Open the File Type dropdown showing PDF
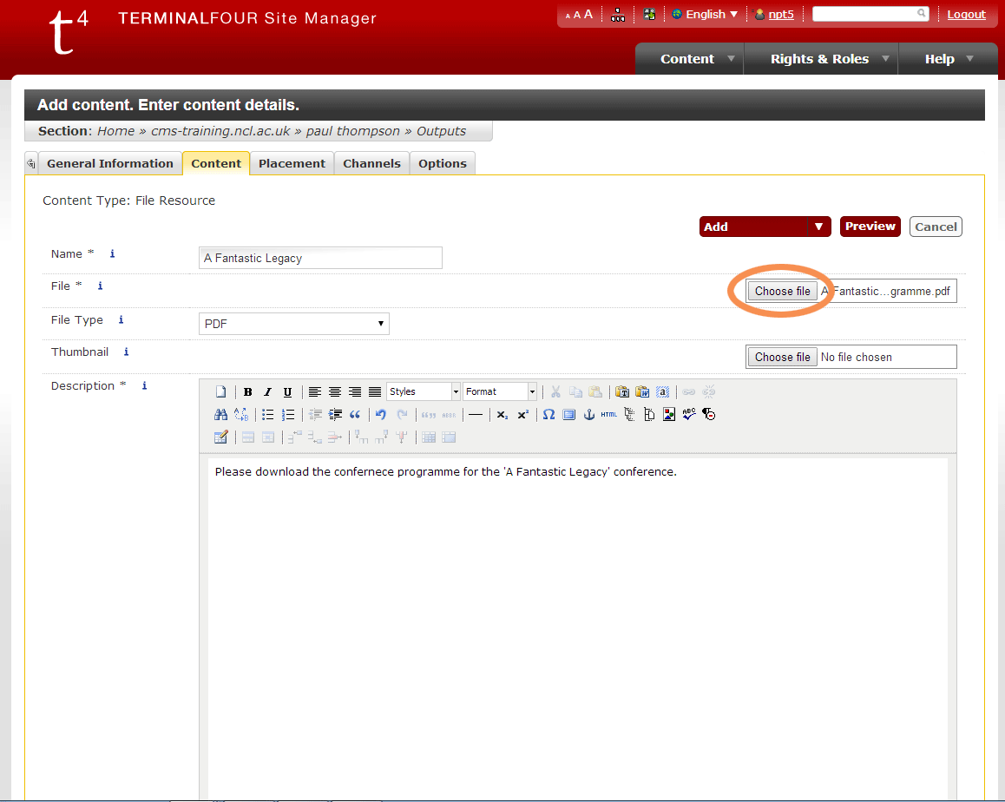Viewport: 1005px width, 802px height. (294, 324)
